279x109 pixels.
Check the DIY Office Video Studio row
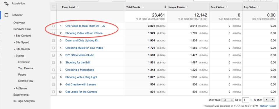click(53, 55)
